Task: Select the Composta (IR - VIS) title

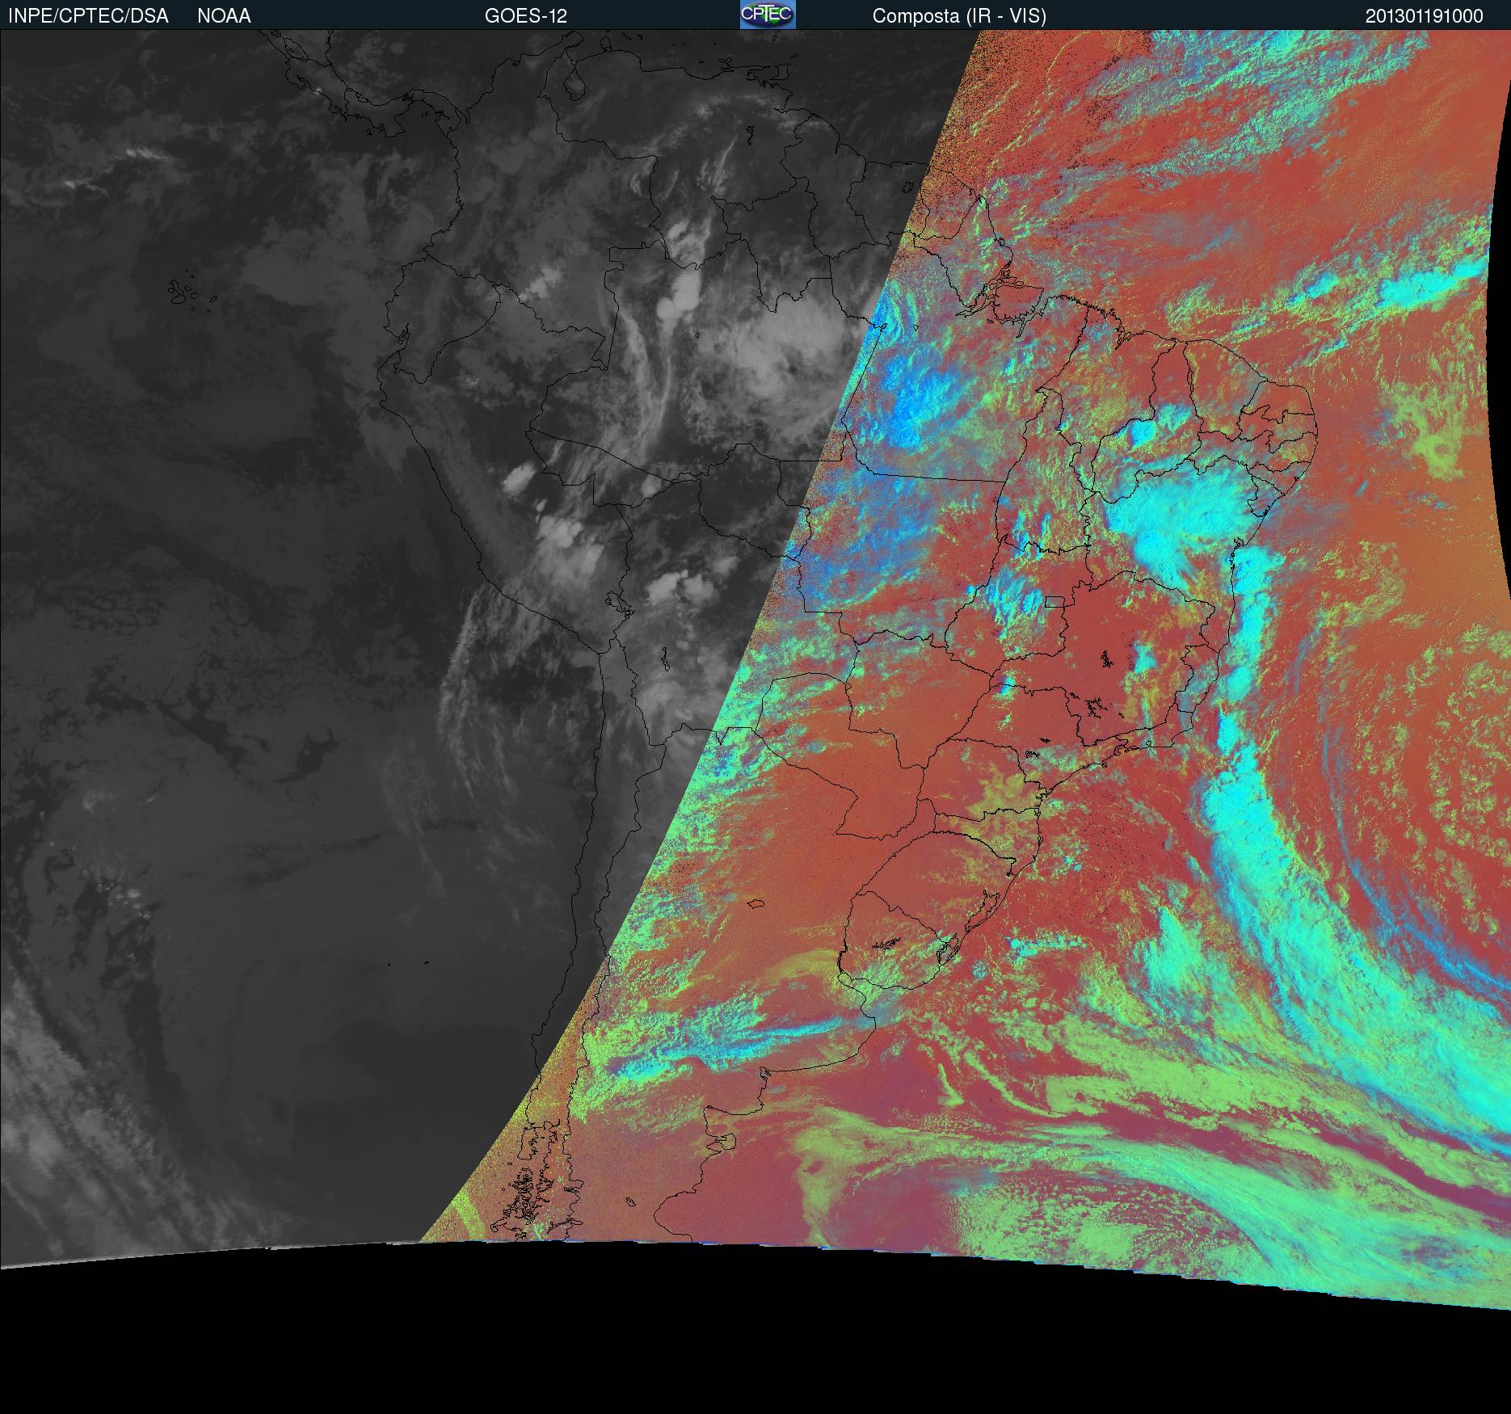Action: pos(959,16)
